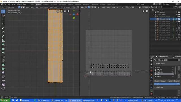Hide the Collection with its eye icon
181x102 pixels.
(x=176, y=12)
